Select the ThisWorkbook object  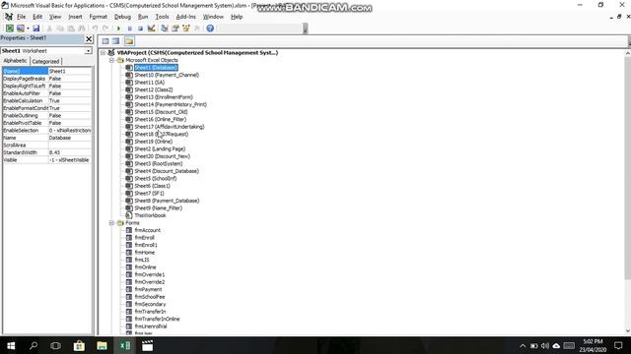[150, 215]
